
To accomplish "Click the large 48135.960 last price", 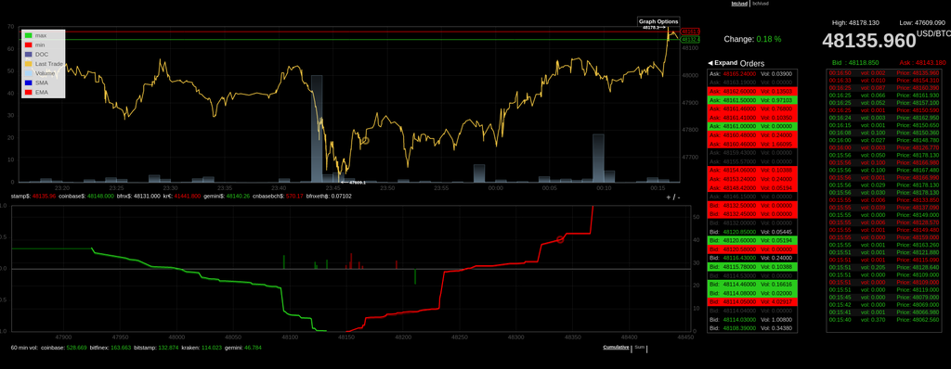I will coord(868,41).
